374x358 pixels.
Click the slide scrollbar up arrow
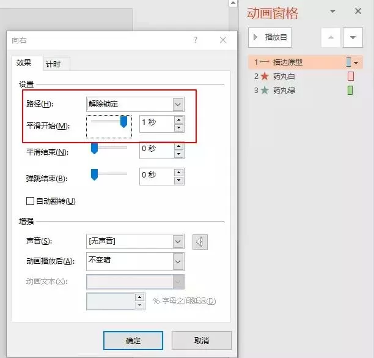pos(233,3)
